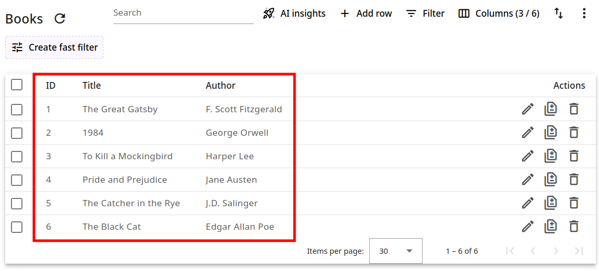Image resolution: width=599 pixels, height=271 pixels.
Task: Sort by the Title column header
Action: pyautogui.click(x=91, y=86)
